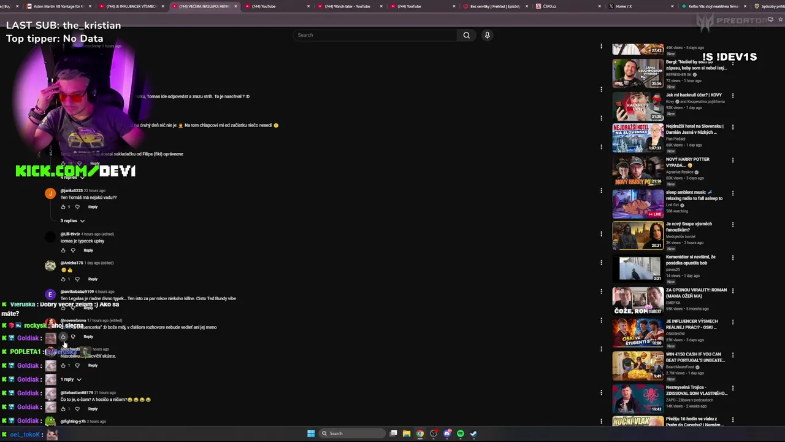Screen dimensions: 785x442
Task: Like the comment by @janka5223
Action: (x=63, y=207)
